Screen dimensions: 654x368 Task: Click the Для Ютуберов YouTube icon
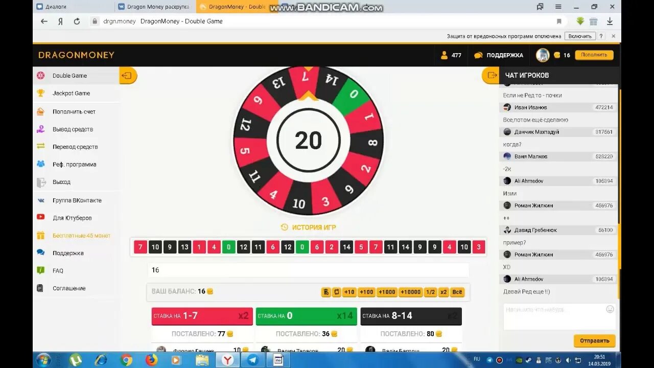click(40, 218)
